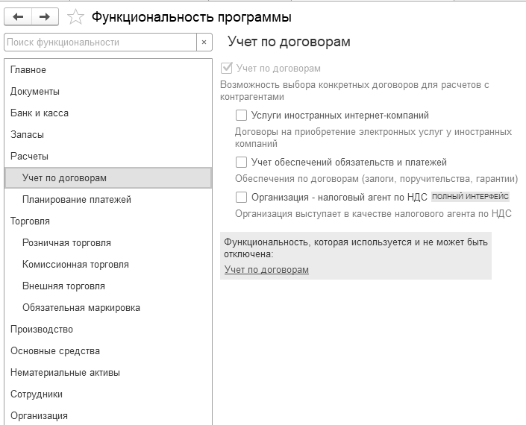Click in the Поиск функциональности search field

pos(100,42)
